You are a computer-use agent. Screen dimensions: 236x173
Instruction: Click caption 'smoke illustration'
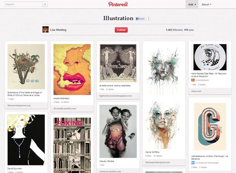point(61,98)
